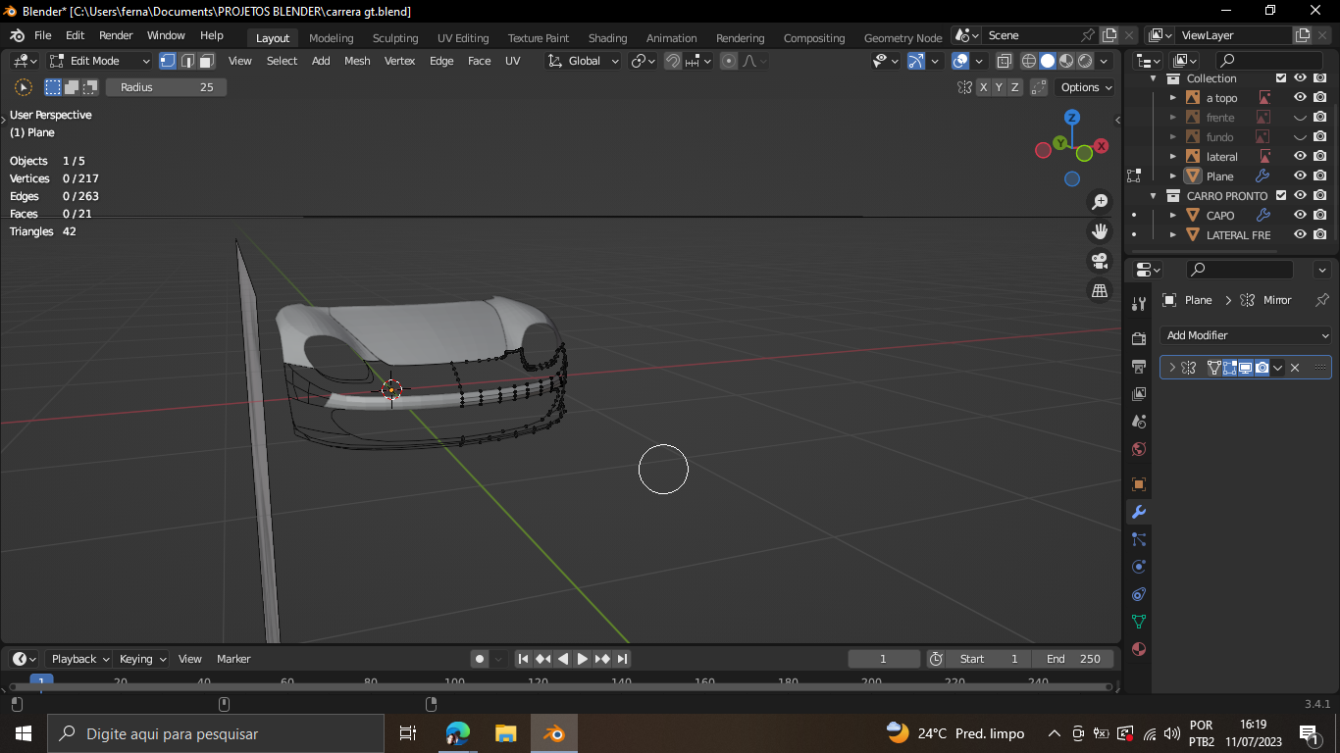
Task: Open the Add Modifier dropdown
Action: coord(1245,335)
